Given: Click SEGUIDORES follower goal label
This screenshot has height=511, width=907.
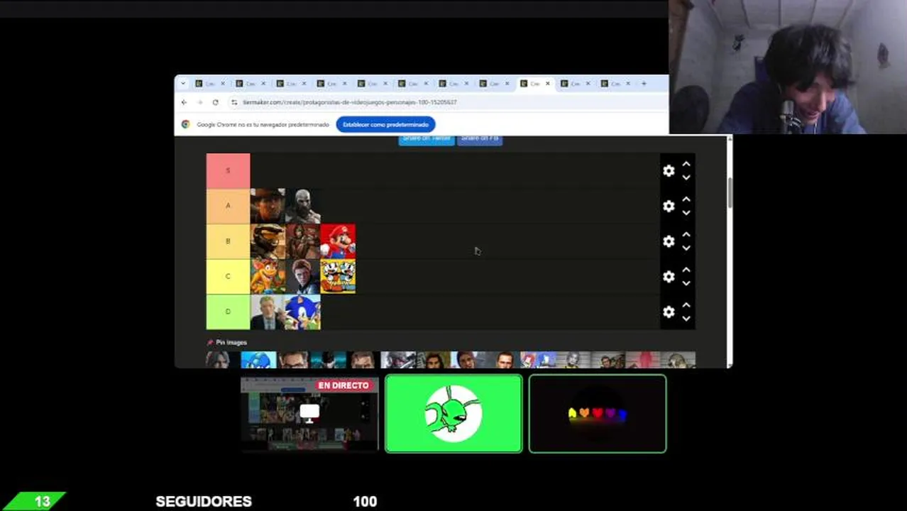Looking at the screenshot, I should [204, 501].
